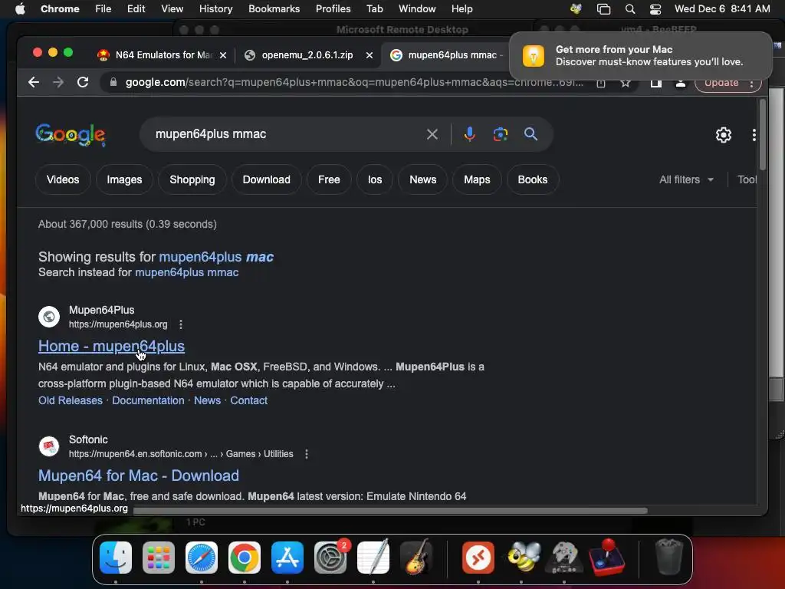785x589 pixels.
Task: Open Microsoft Remote Desktop from Dock
Action: 478,558
